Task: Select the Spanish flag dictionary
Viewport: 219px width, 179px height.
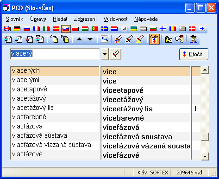Action: click(x=56, y=29)
